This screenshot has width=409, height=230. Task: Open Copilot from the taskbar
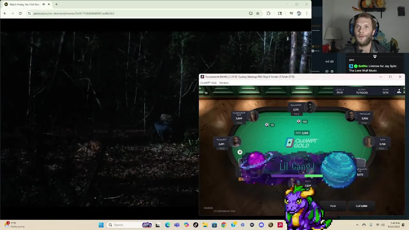coord(186,225)
